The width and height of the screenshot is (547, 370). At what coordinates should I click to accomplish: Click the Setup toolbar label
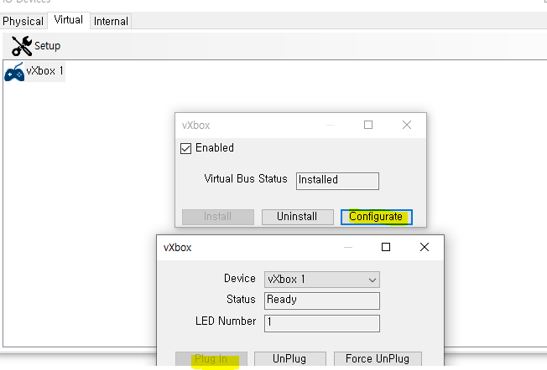click(x=48, y=46)
